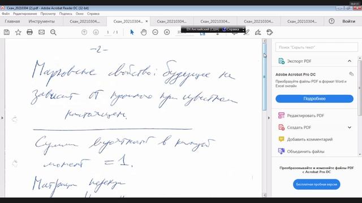Open the Файл menu

point(6,14)
